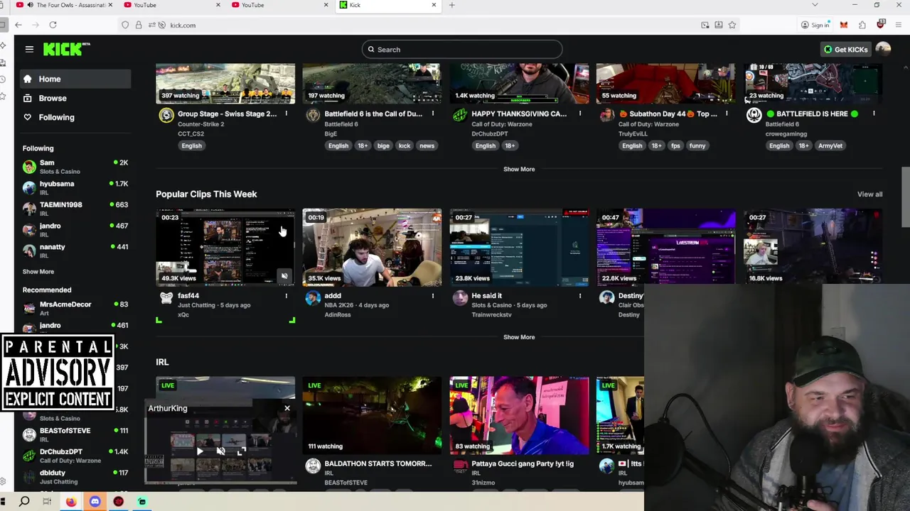The image size is (910, 511).
Task: Open recommended channel BEASTofSTEVE
Action: point(75,434)
